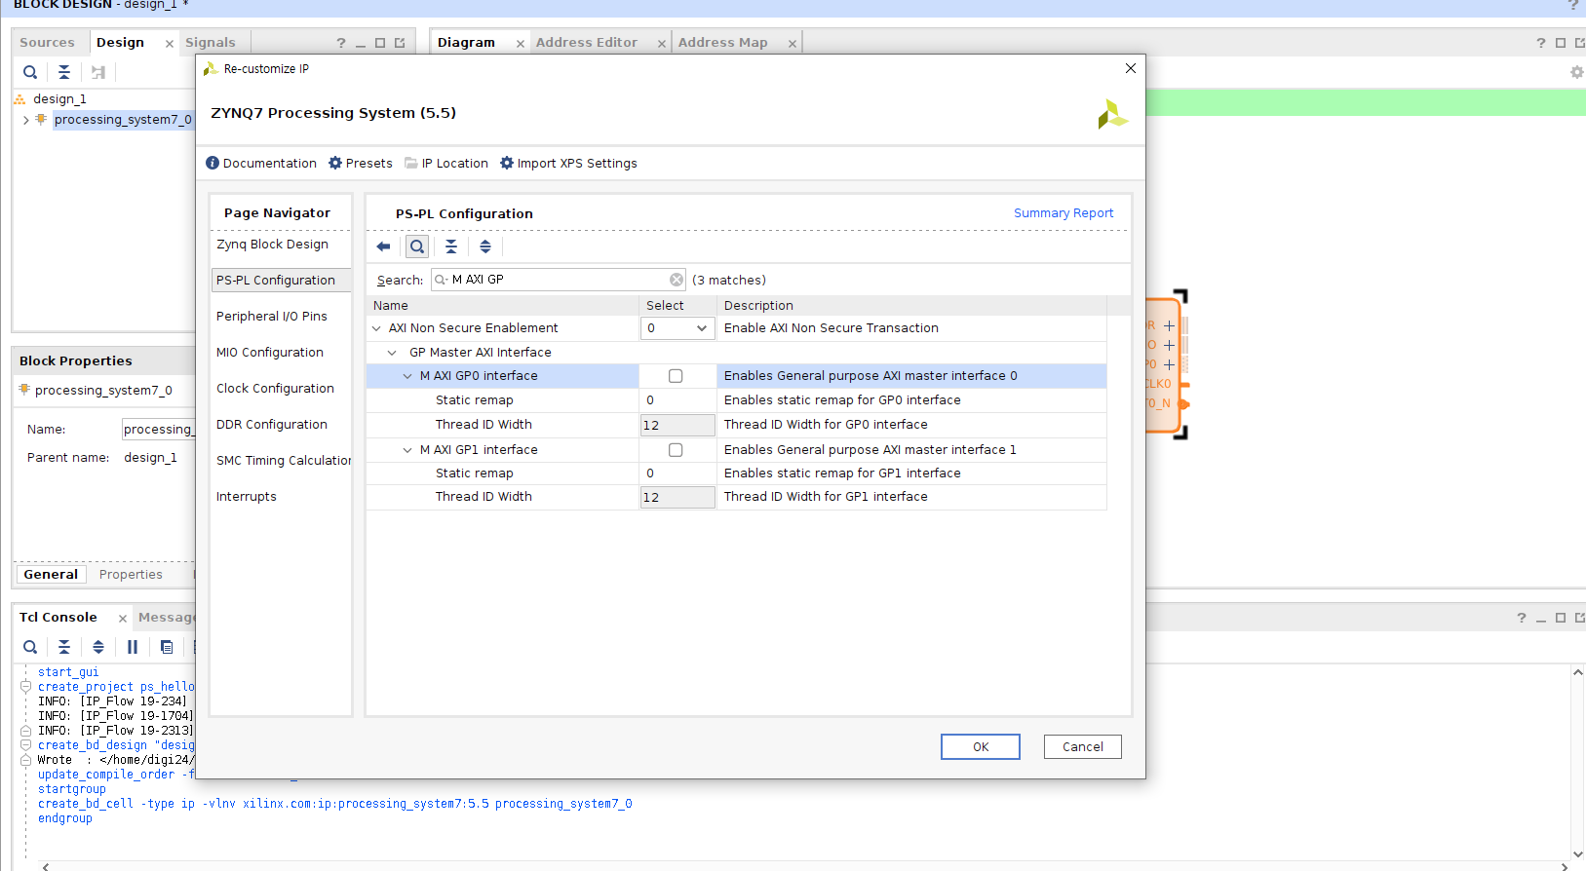
Task: Click the back arrow in PS-PL Configuration toolbar
Action: point(383,246)
